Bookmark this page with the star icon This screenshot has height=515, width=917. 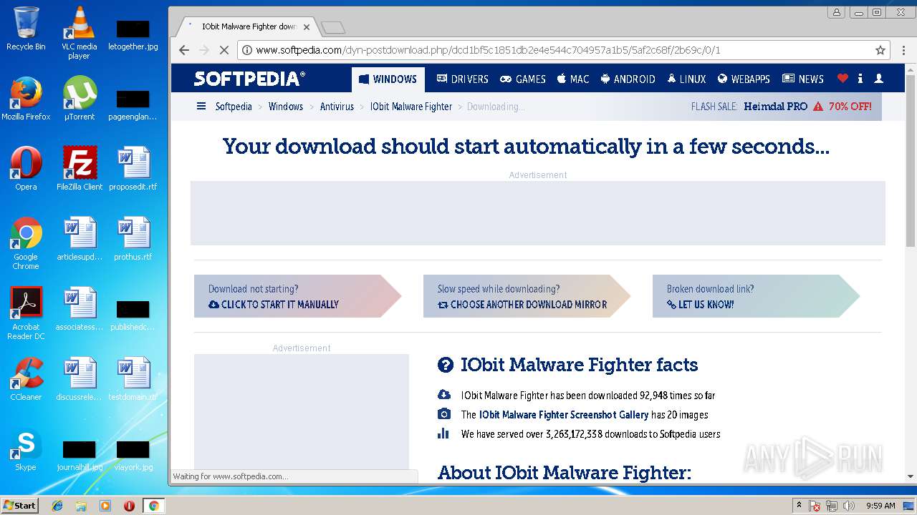point(880,50)
